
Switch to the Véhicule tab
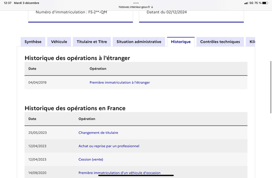coord(59,42)
